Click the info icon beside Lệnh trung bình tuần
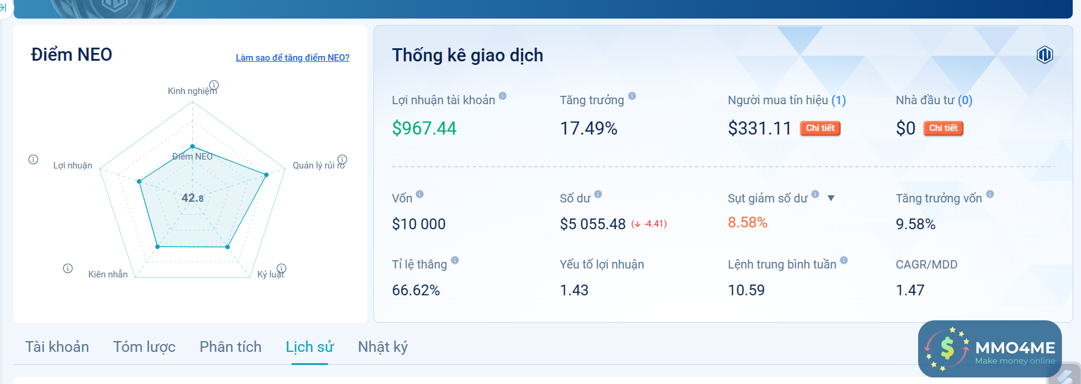This screenshot has height=384, width=1081. [x=844, y=260]
